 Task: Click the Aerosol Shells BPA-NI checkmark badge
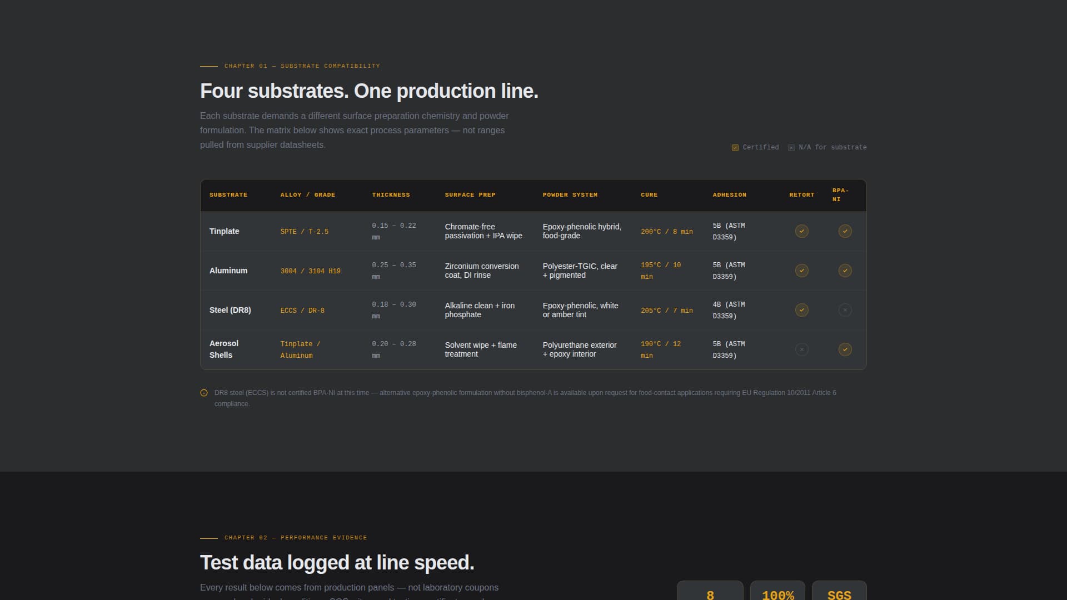845,349
